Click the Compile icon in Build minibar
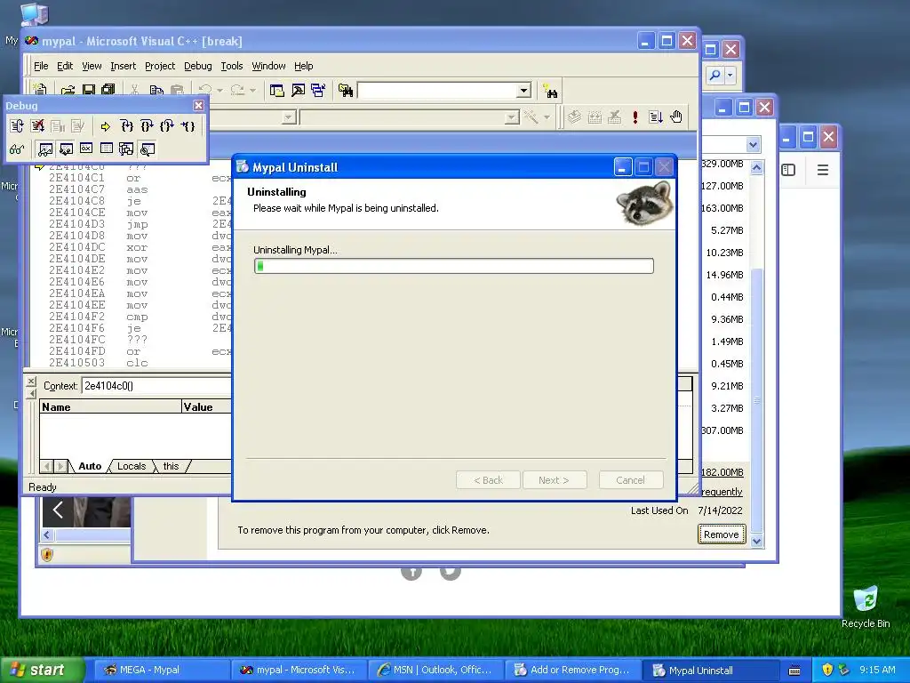This screenshot has height=683, width=910. 574,117
